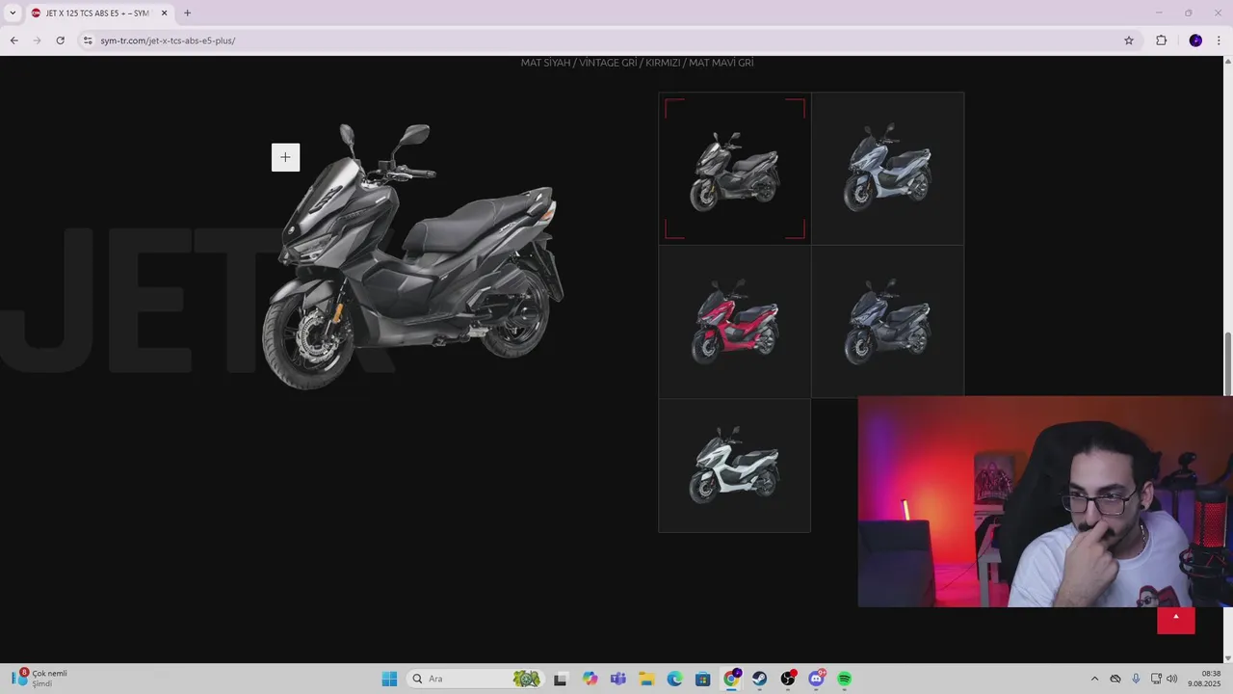
Task: View site information icon in address bar
Action: tap(88, 40)
